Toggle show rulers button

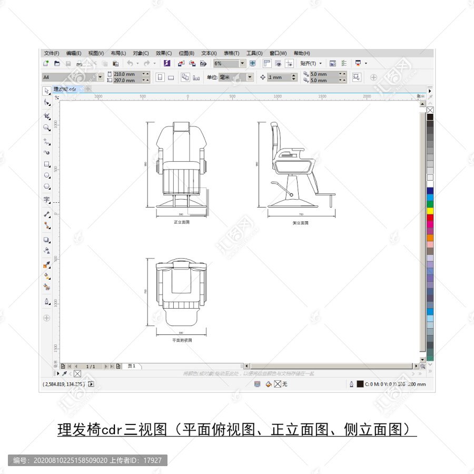tap(267, 63)
